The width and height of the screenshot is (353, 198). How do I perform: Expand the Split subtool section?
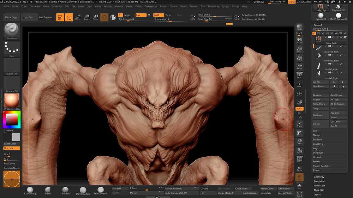(x=315, y=131)
